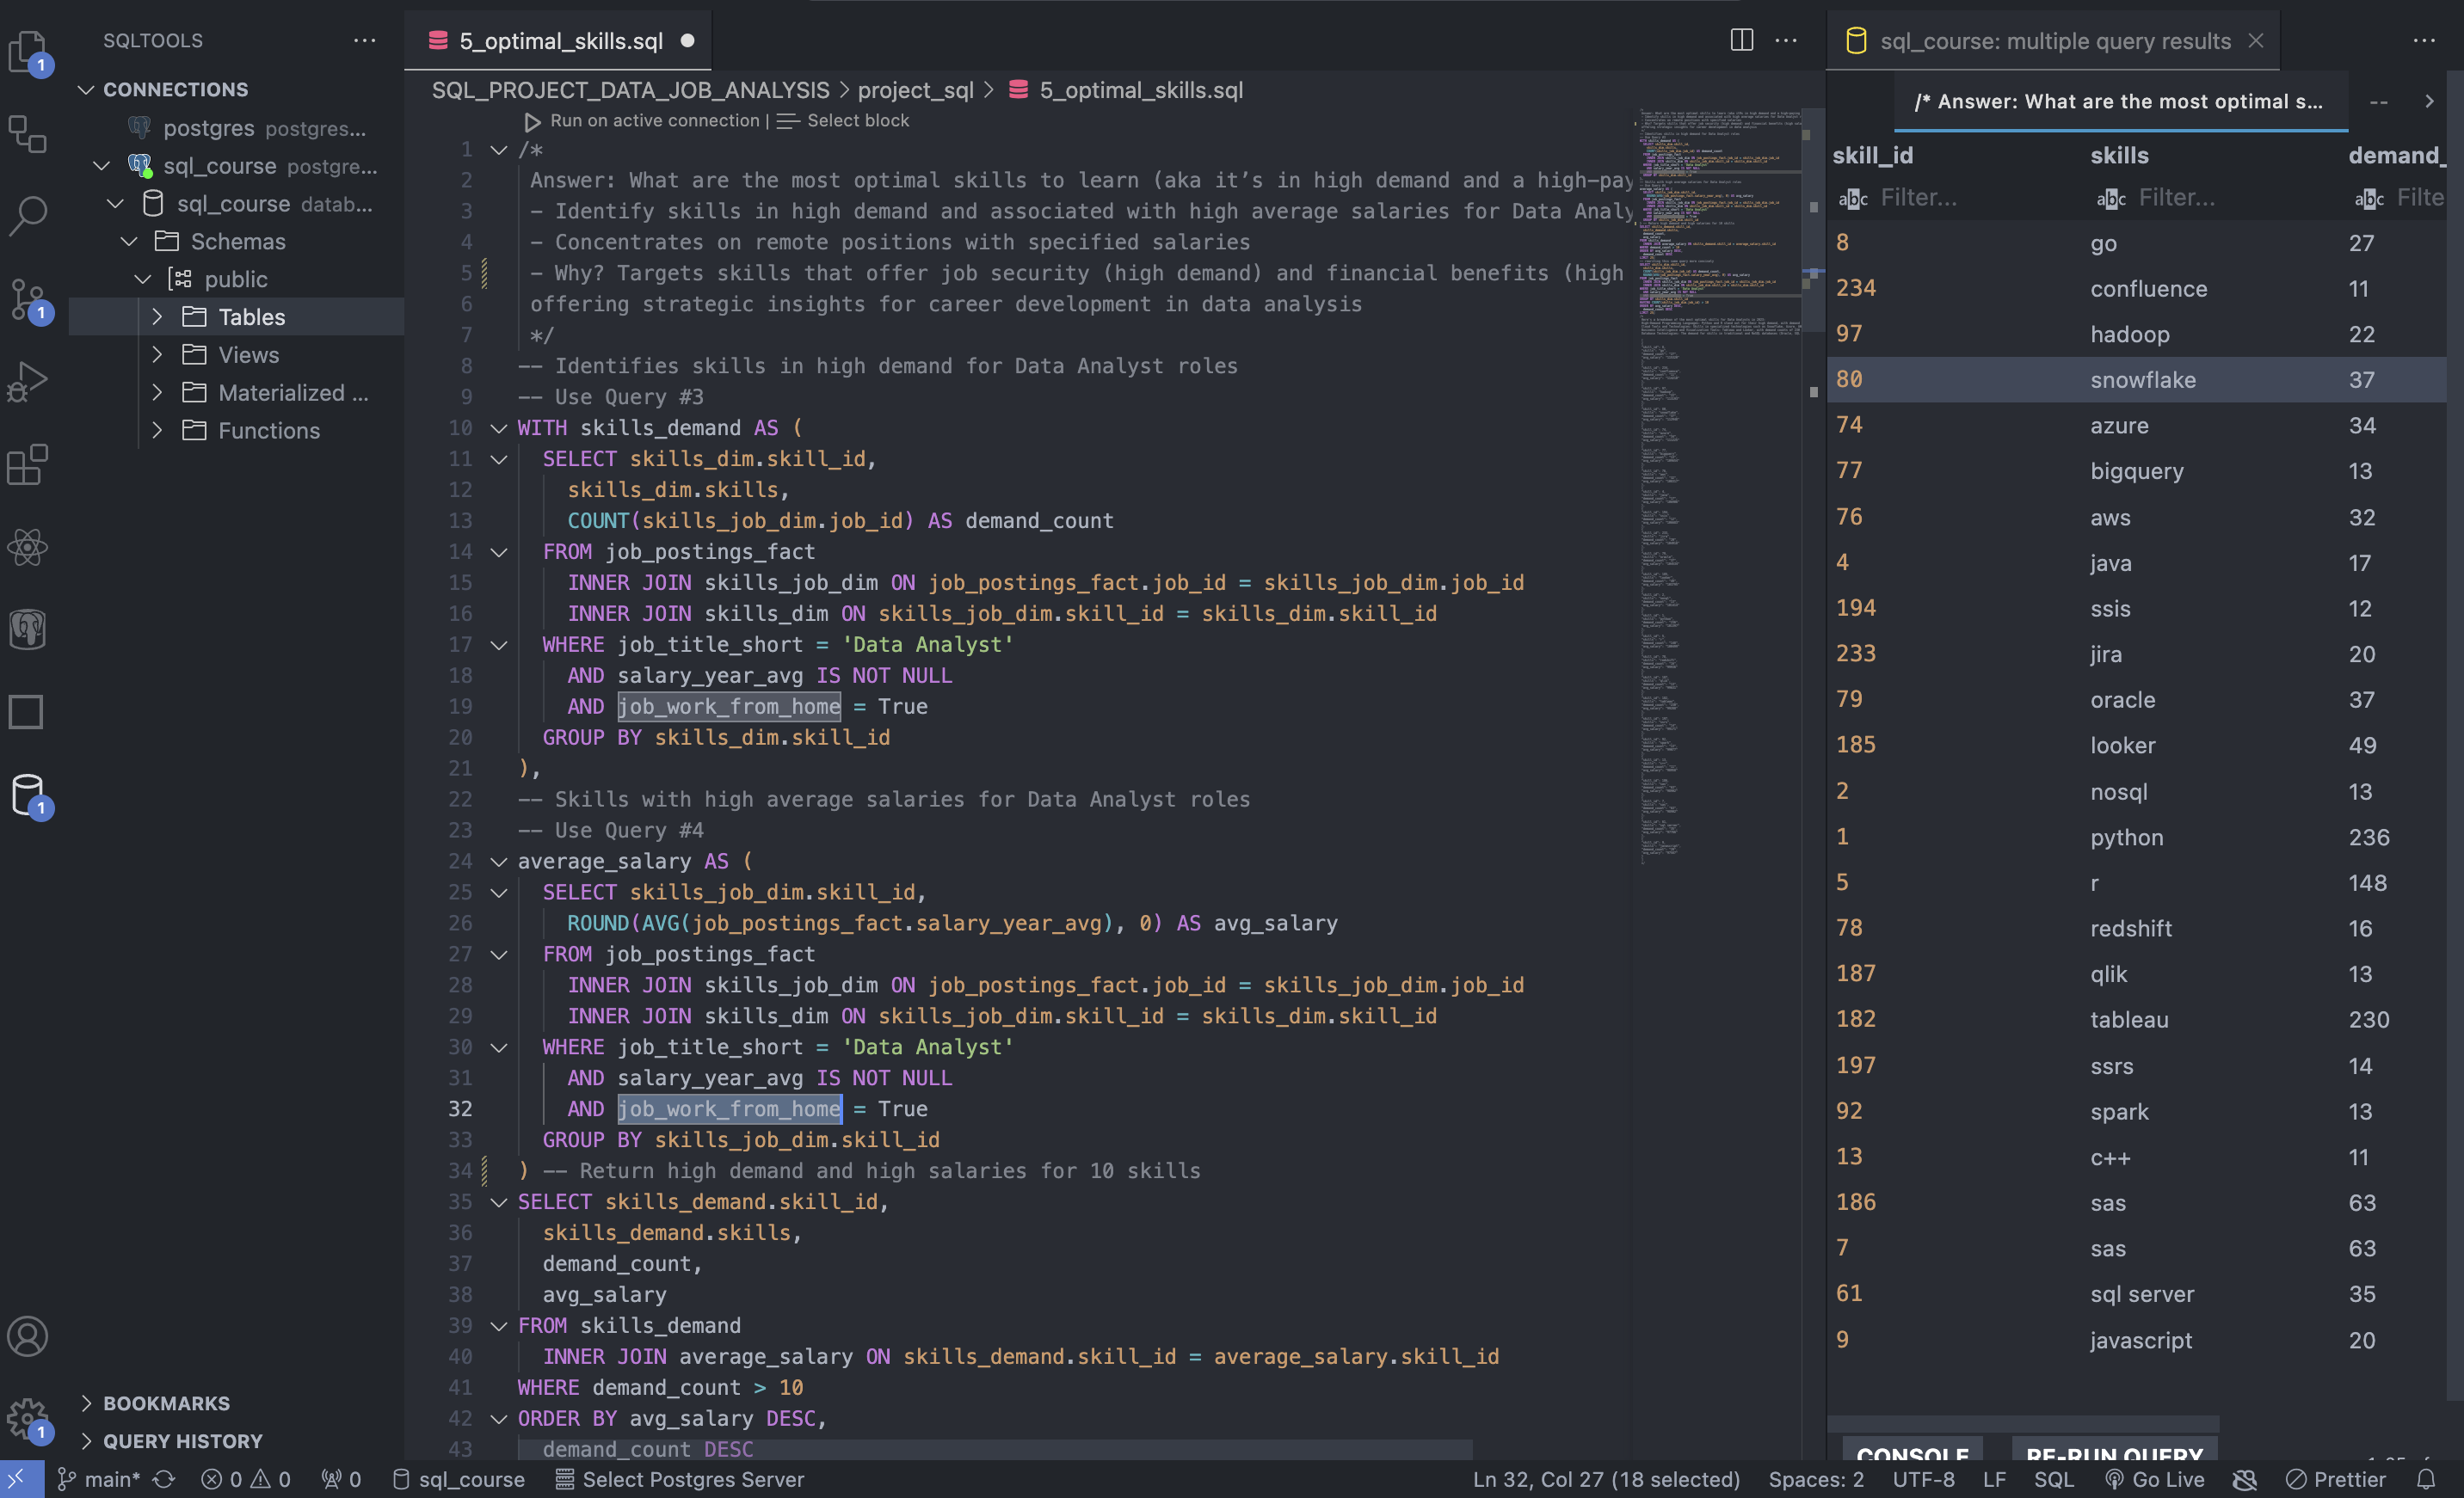This screenshot has height=1498, width=2464.
Task: Click the UTF-8 encoding indicator
Action: click(x=1923, y=1479)
